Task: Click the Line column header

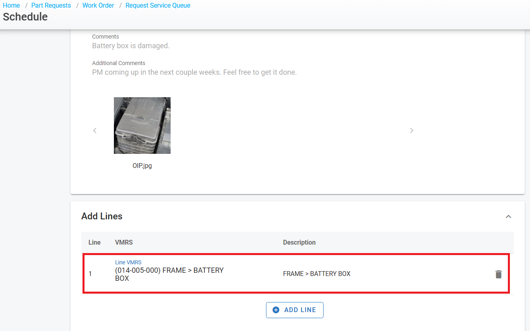Action: pos(94,243)
